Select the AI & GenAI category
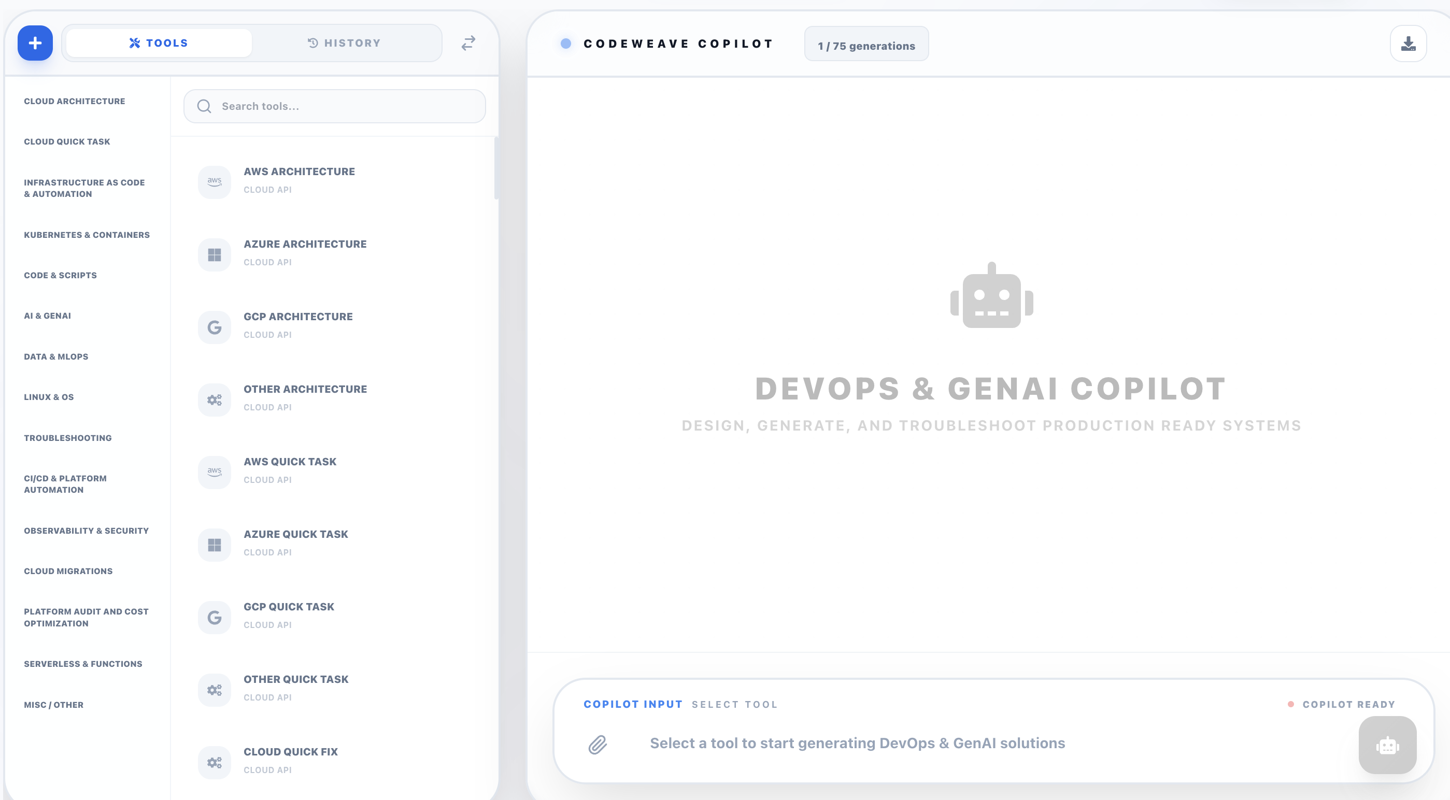Screen dimensions: 1450x800 click(x=47, y=315)
